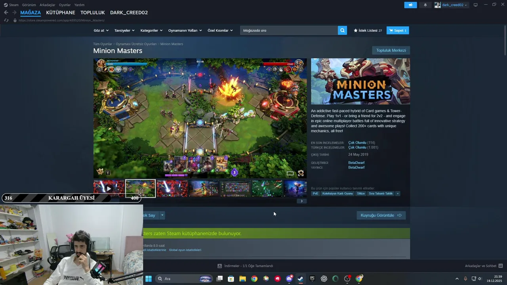
Task: Click the magnifier search button in store
Action: tap(342, 30)
